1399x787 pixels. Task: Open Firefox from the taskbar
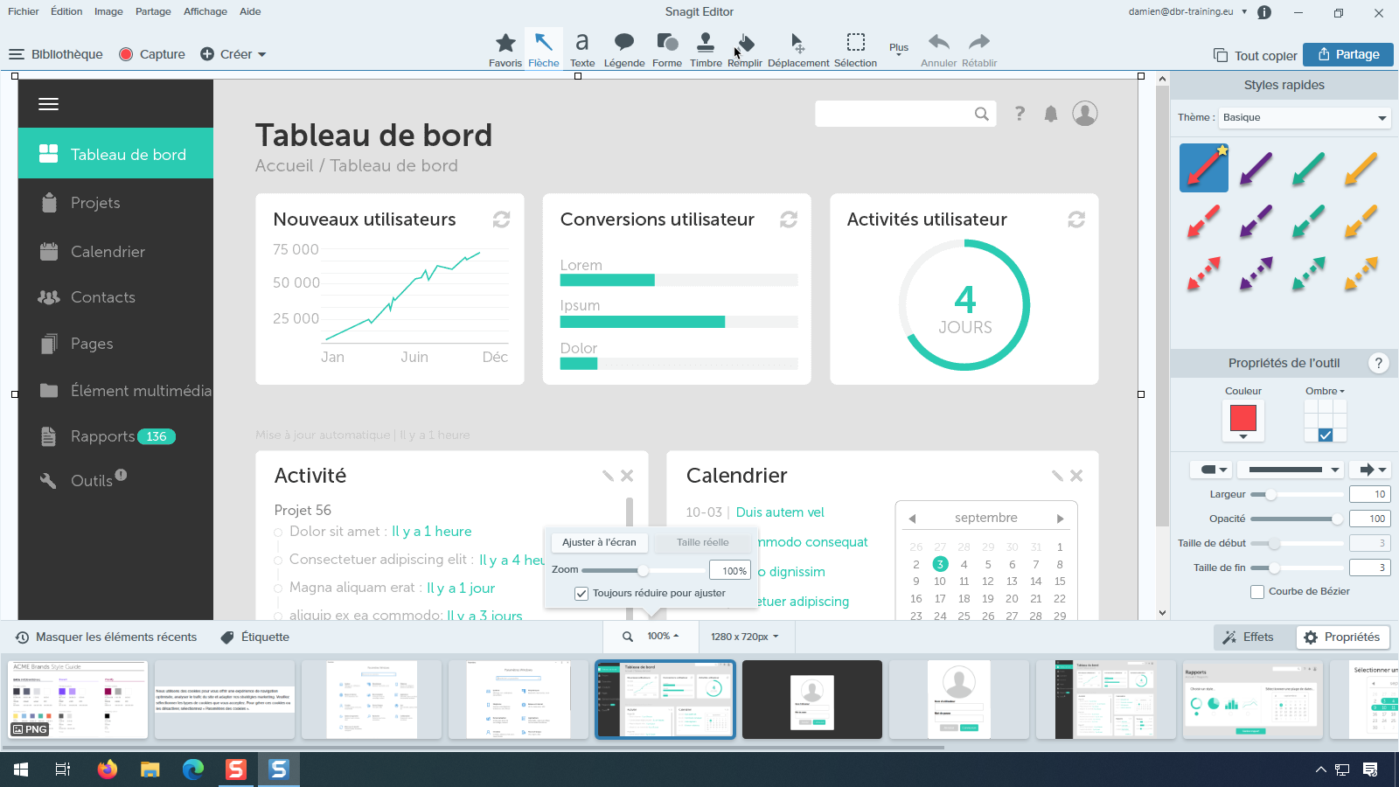tap(108, 770)
